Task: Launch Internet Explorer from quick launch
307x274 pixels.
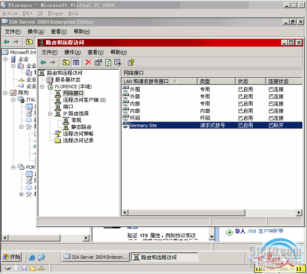Action: [32, 258]
